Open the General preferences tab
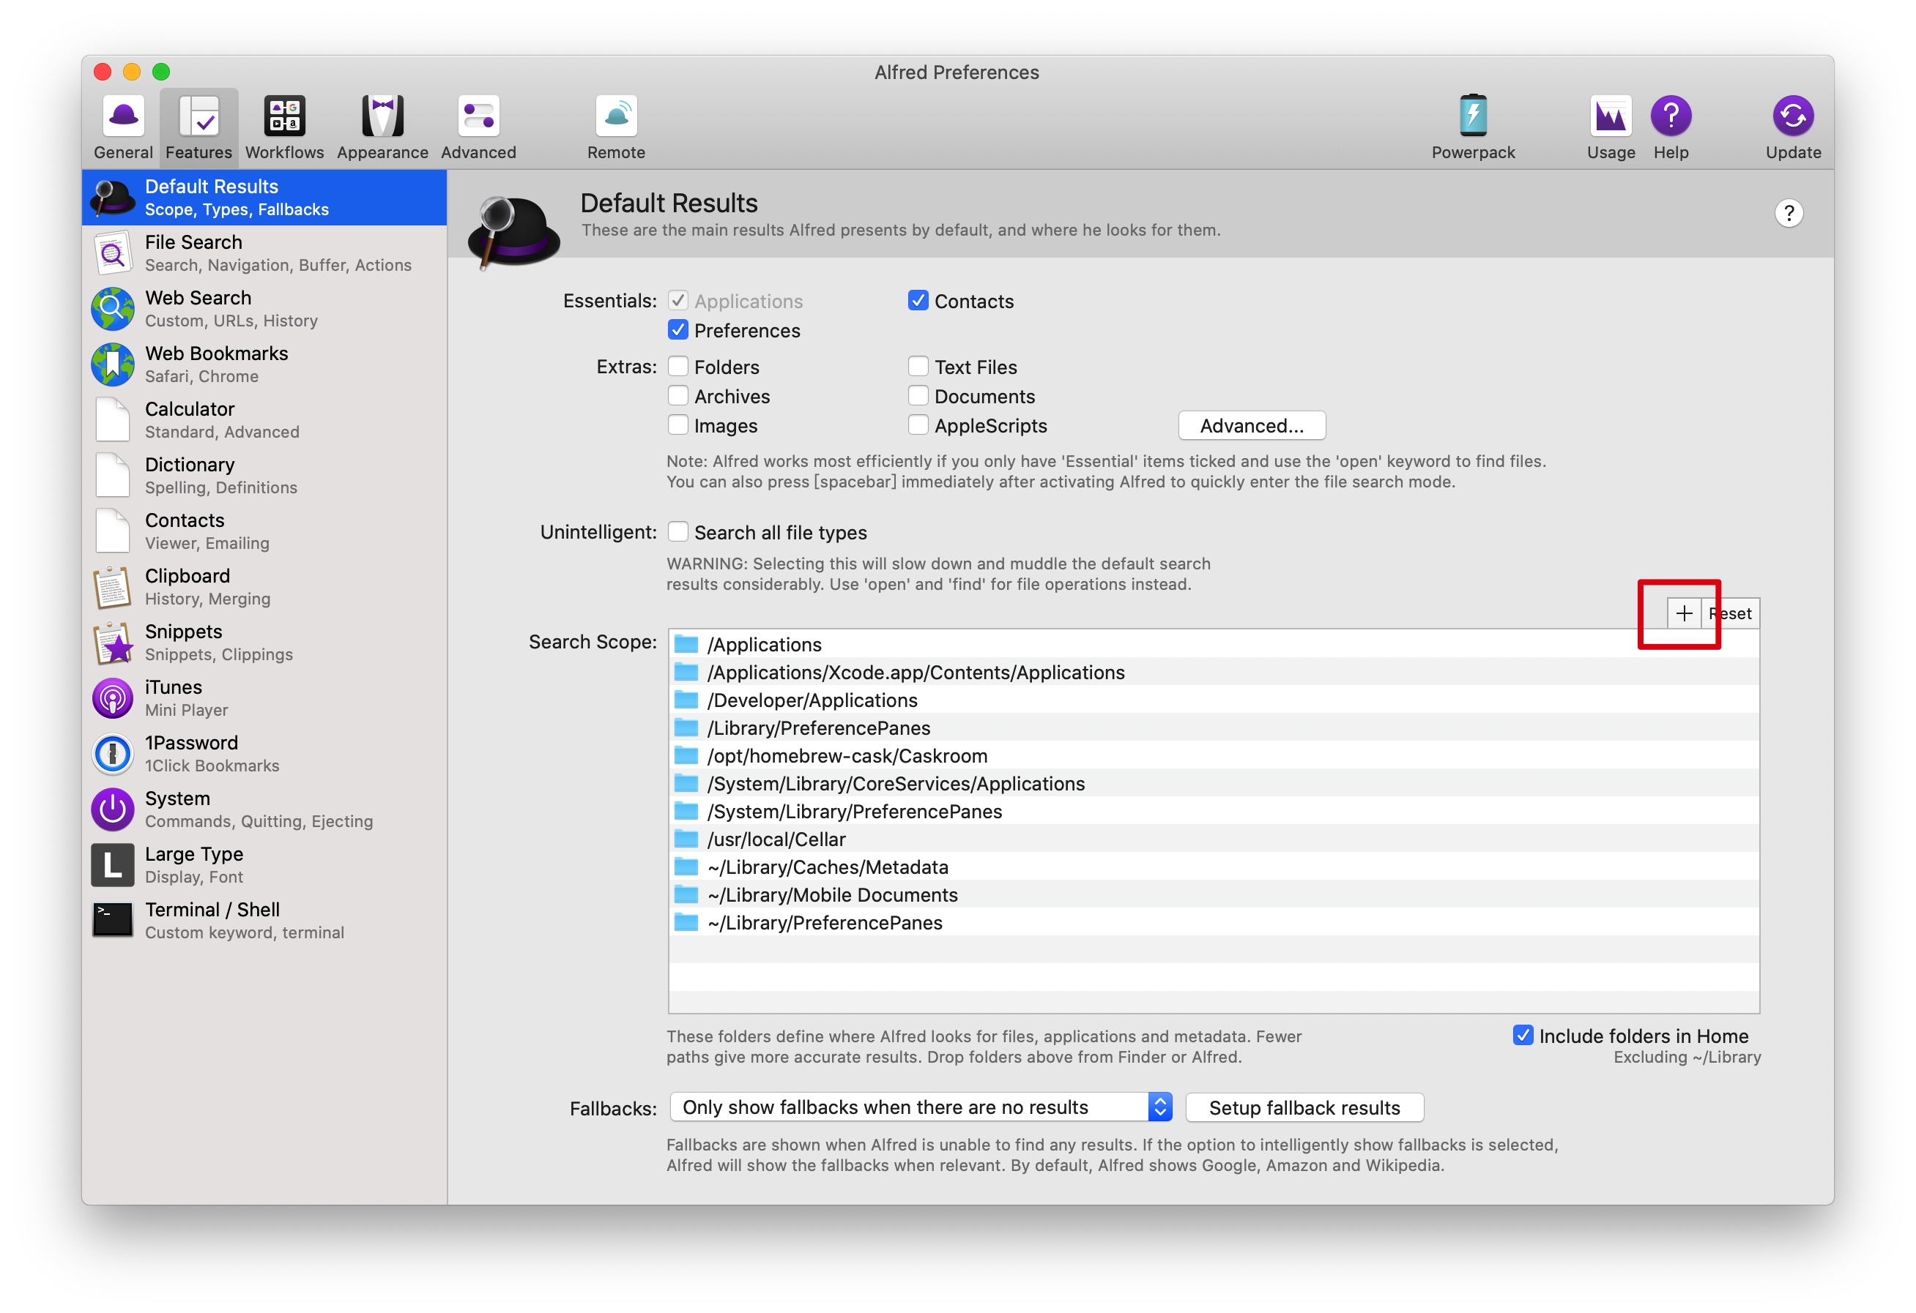The height and width of the screenshot is (1313, 1916). point(123,127)
